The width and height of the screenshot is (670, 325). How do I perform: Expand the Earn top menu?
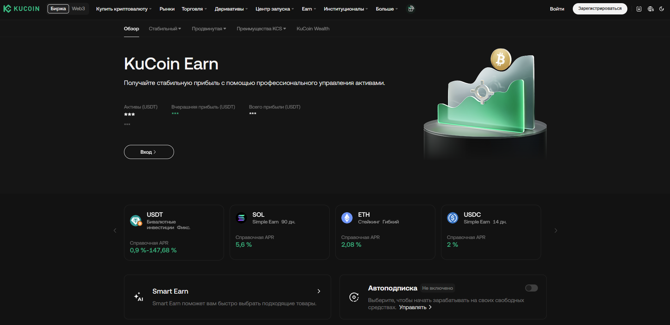coord(309,9)
